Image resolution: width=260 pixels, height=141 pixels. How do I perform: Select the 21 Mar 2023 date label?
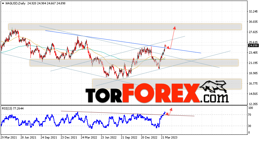[x=169, y=137]
